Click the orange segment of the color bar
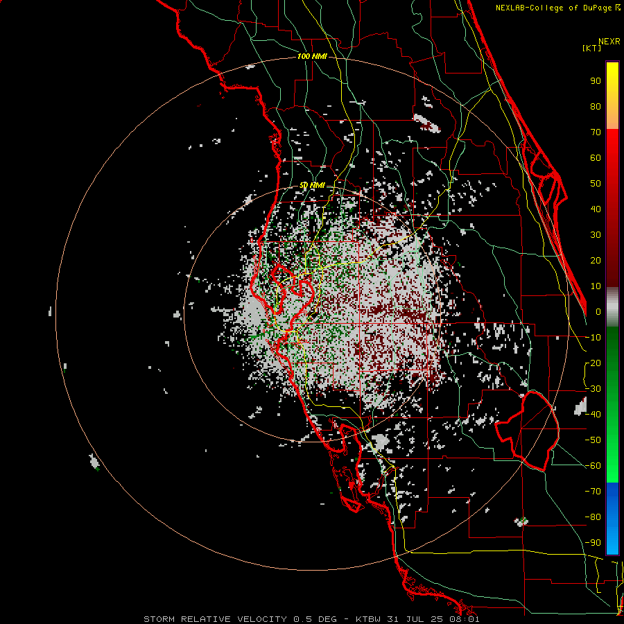 pyautogui.click(x=612, y=115)
